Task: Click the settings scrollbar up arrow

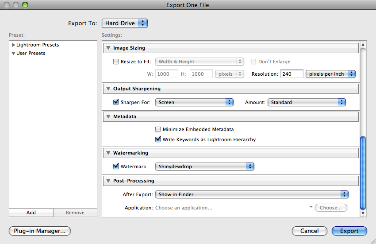Action: 363,44
